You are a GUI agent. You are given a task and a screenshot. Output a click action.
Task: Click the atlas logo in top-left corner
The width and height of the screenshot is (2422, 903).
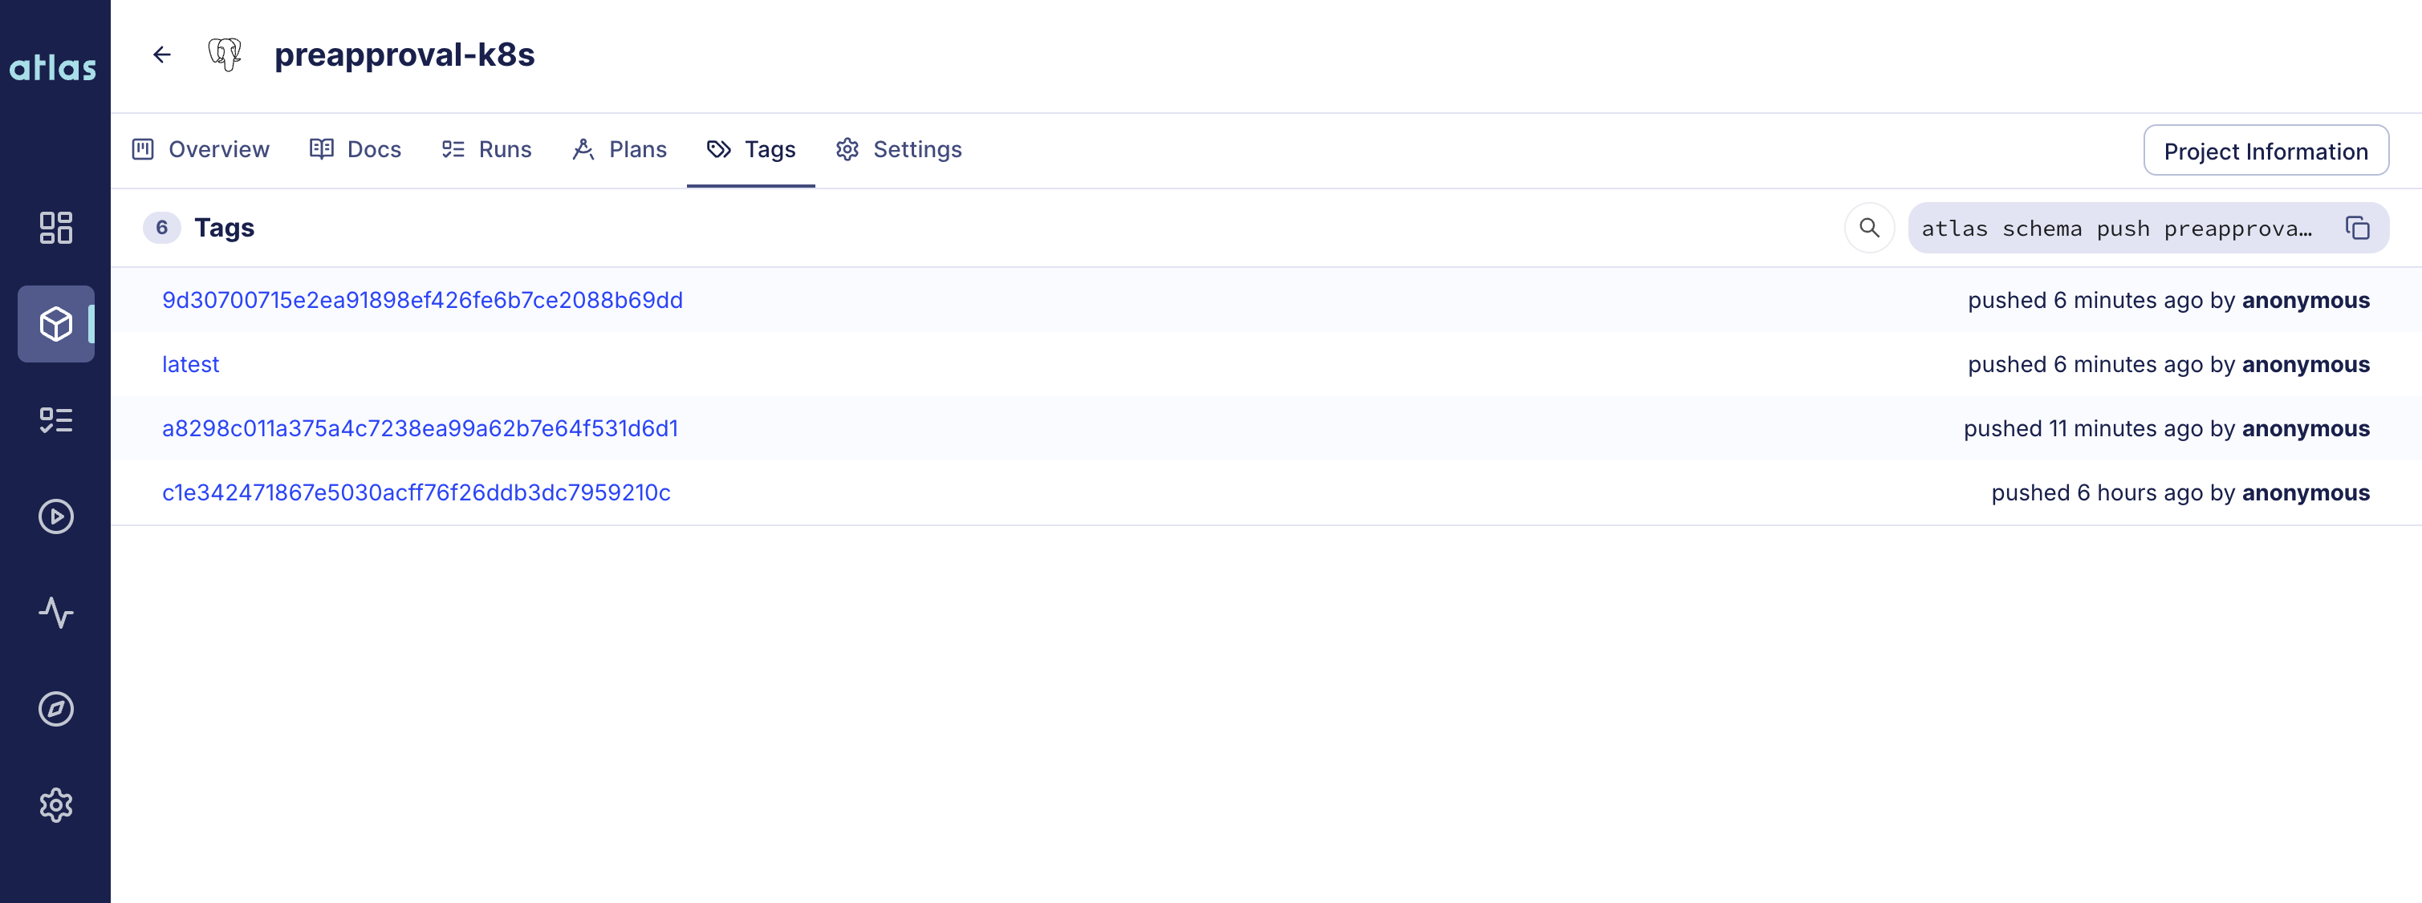(x=54, y=67)
